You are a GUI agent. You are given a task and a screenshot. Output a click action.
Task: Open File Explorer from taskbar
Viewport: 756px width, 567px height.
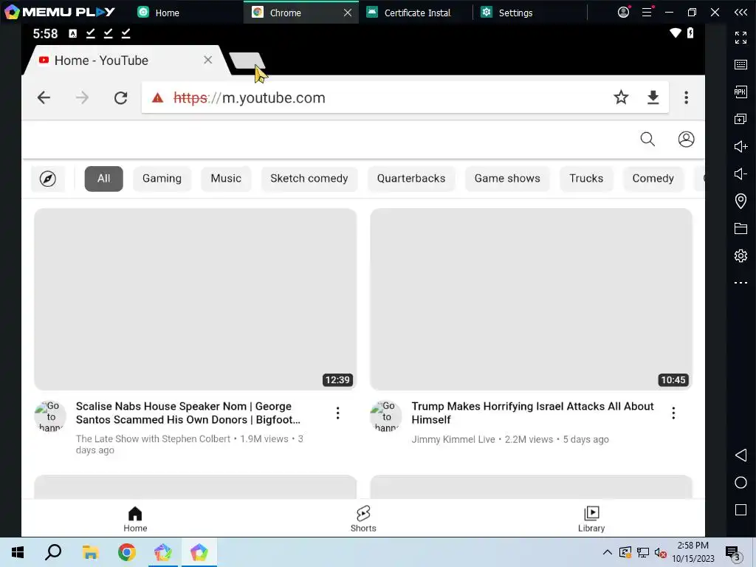coord(90,552)
